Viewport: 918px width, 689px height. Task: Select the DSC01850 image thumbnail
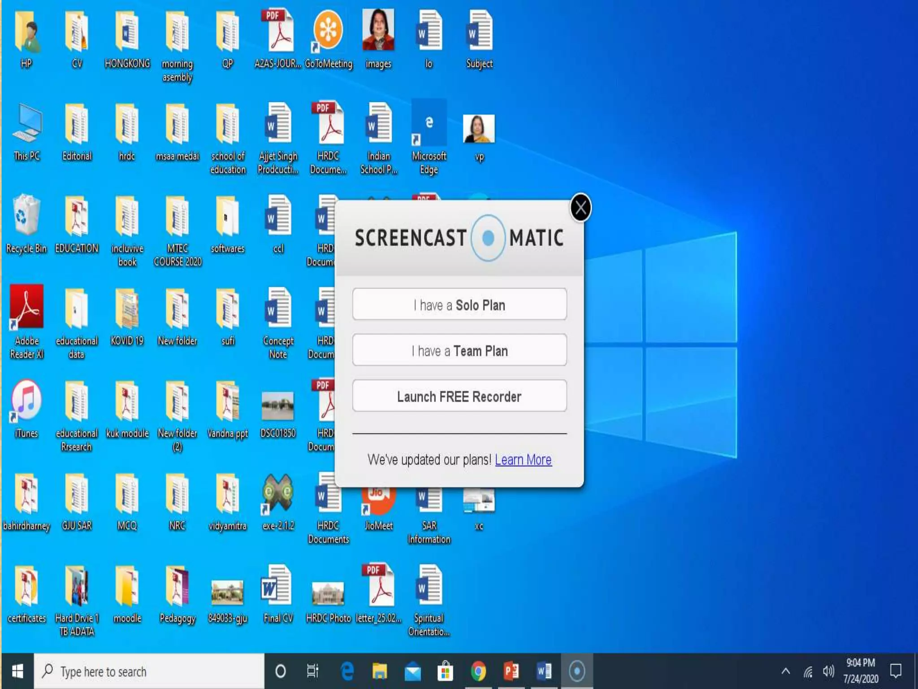coord(278,406)
